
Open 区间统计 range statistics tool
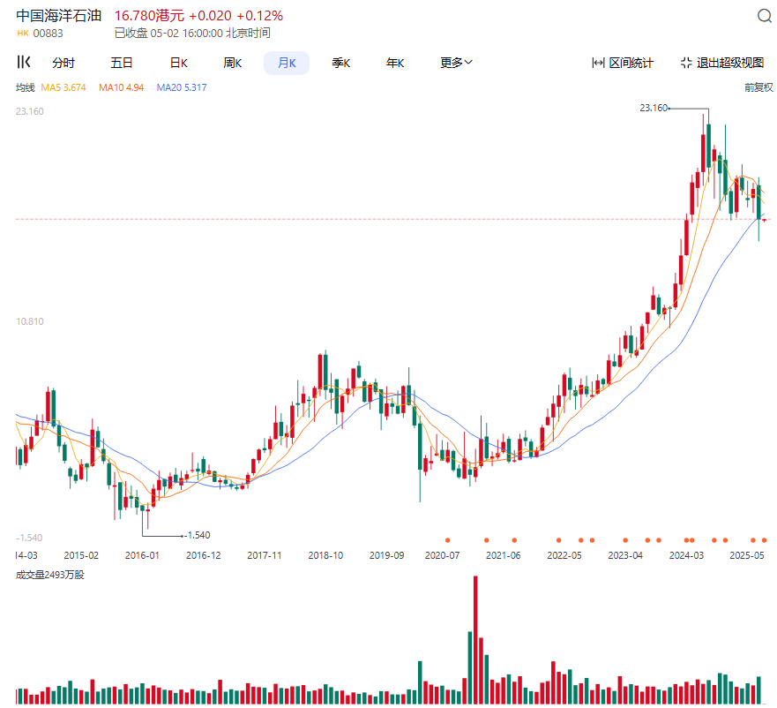point(623,63)
